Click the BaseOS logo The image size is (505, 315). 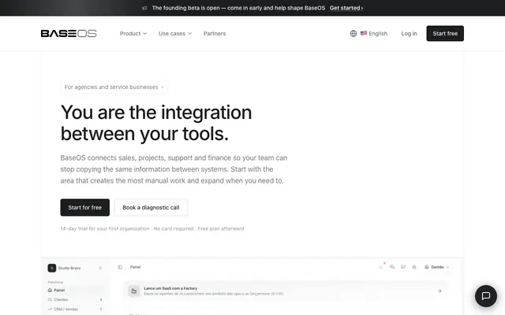coord(69,33)
